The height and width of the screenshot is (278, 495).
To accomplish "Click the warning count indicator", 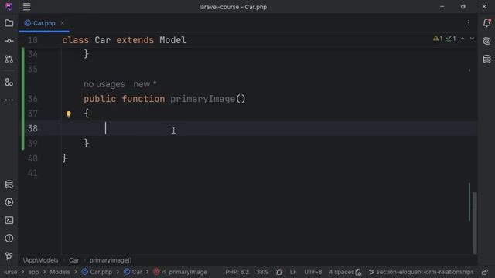I will coord(438,39).
